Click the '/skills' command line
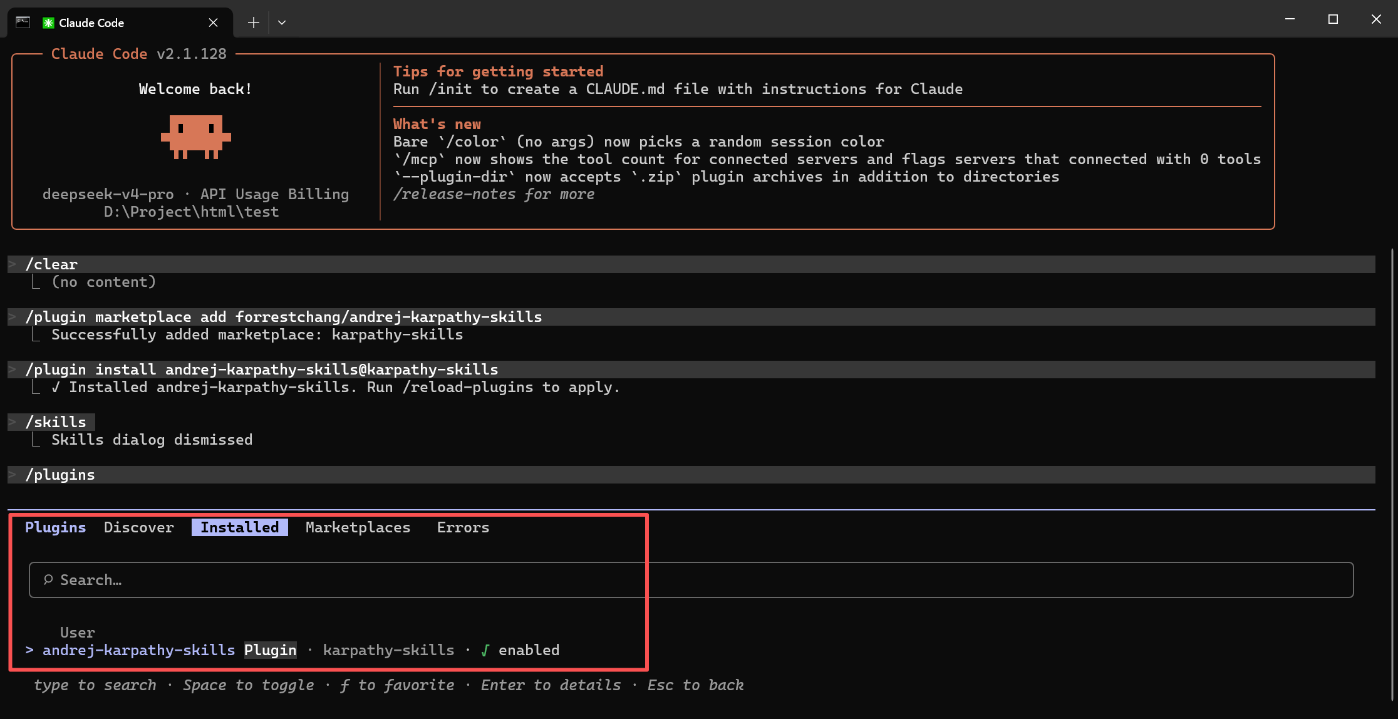The height and width of the screenshot is (719, 1398). (51, 422)
